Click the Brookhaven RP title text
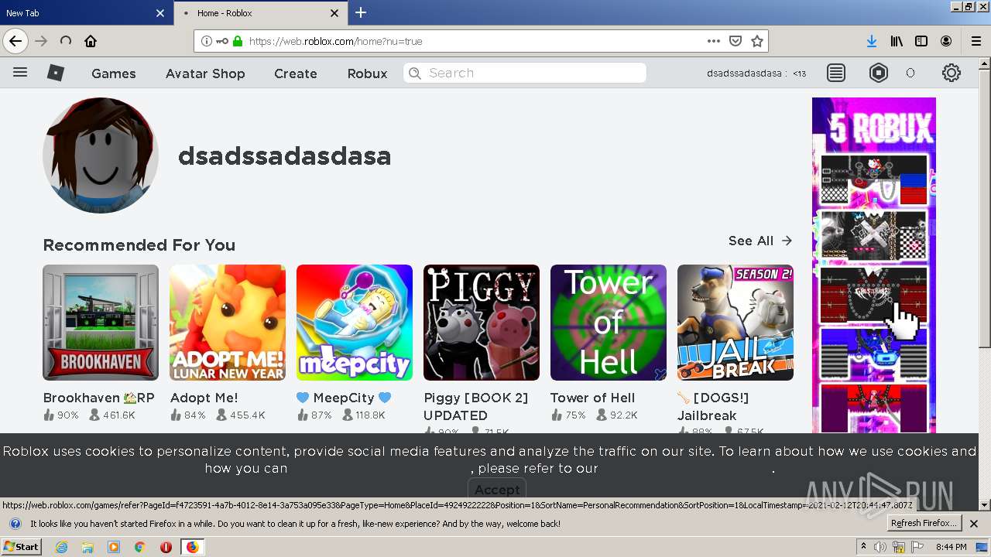Screen dimensions: 991x557 pos(99,398)
